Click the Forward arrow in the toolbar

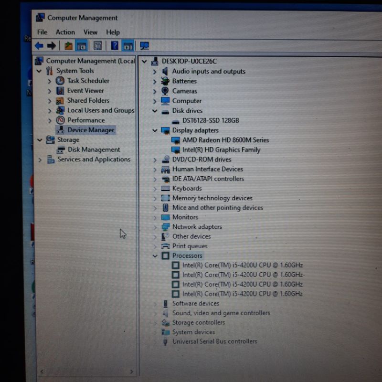pos(52,46)
